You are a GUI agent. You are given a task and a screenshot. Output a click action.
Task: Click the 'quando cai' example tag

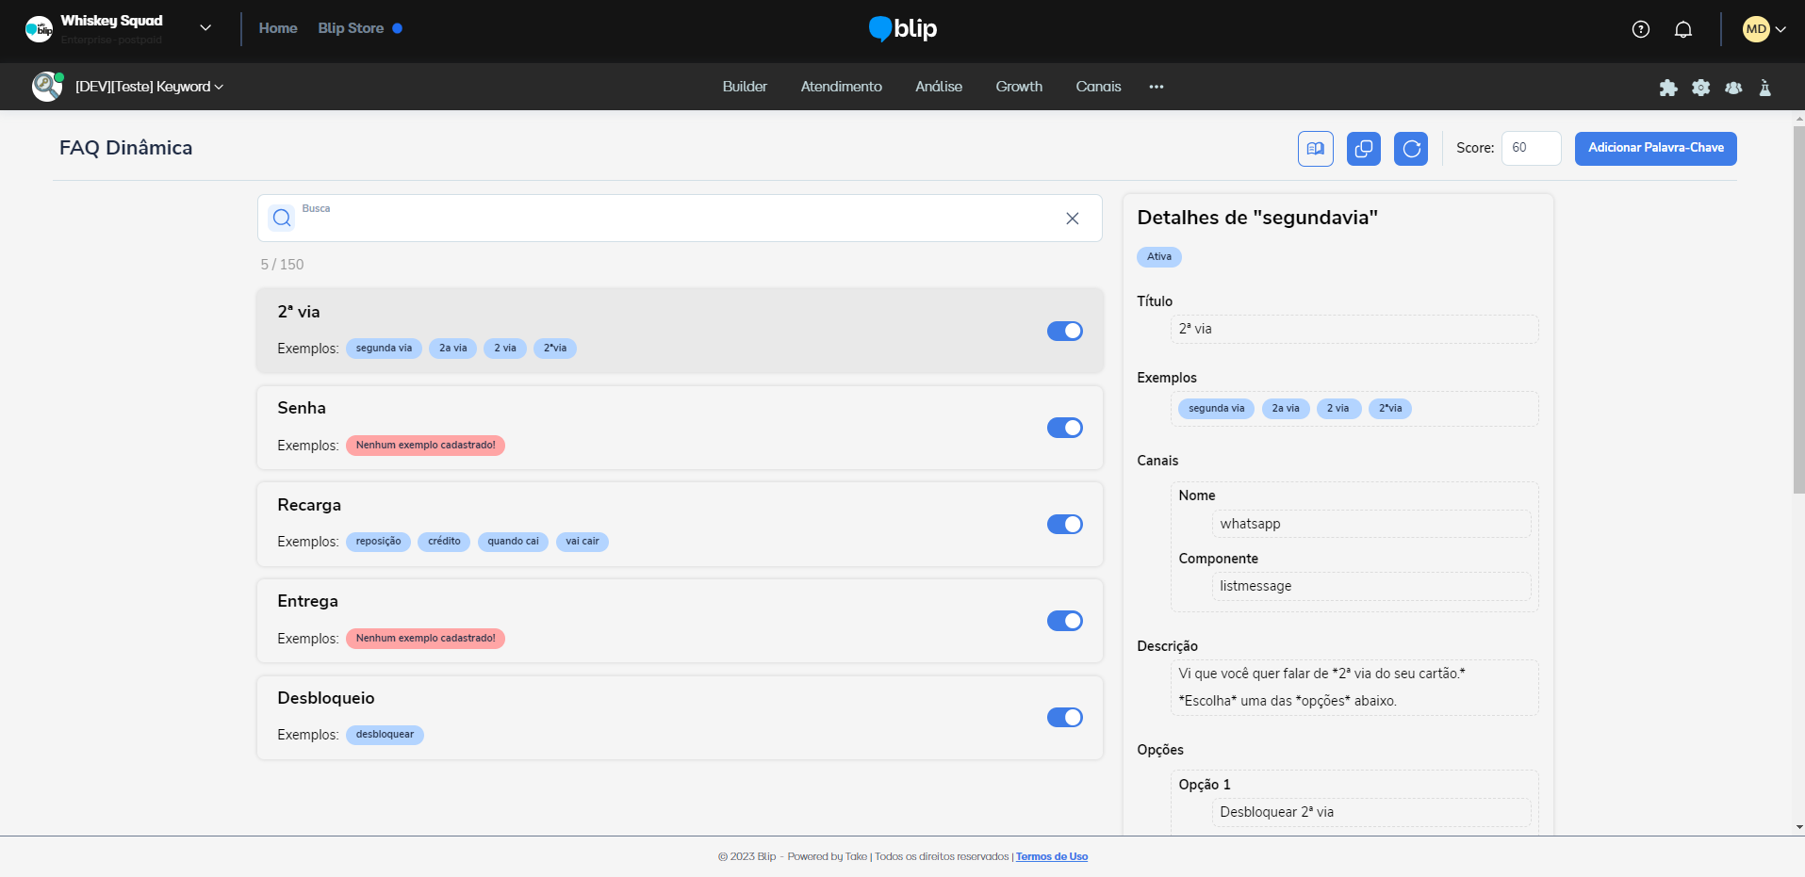click(513, 542)
